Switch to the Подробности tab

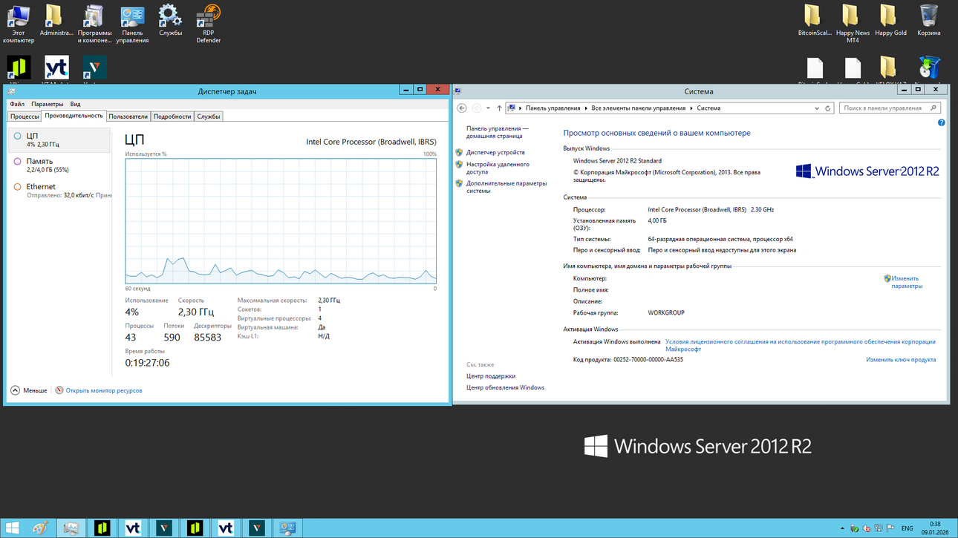click(x=172, y=117)
